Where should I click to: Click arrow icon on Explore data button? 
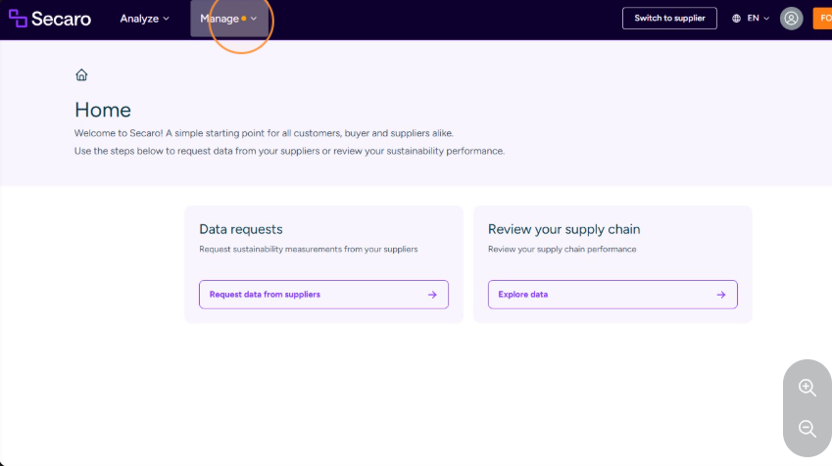click(721, 295)
